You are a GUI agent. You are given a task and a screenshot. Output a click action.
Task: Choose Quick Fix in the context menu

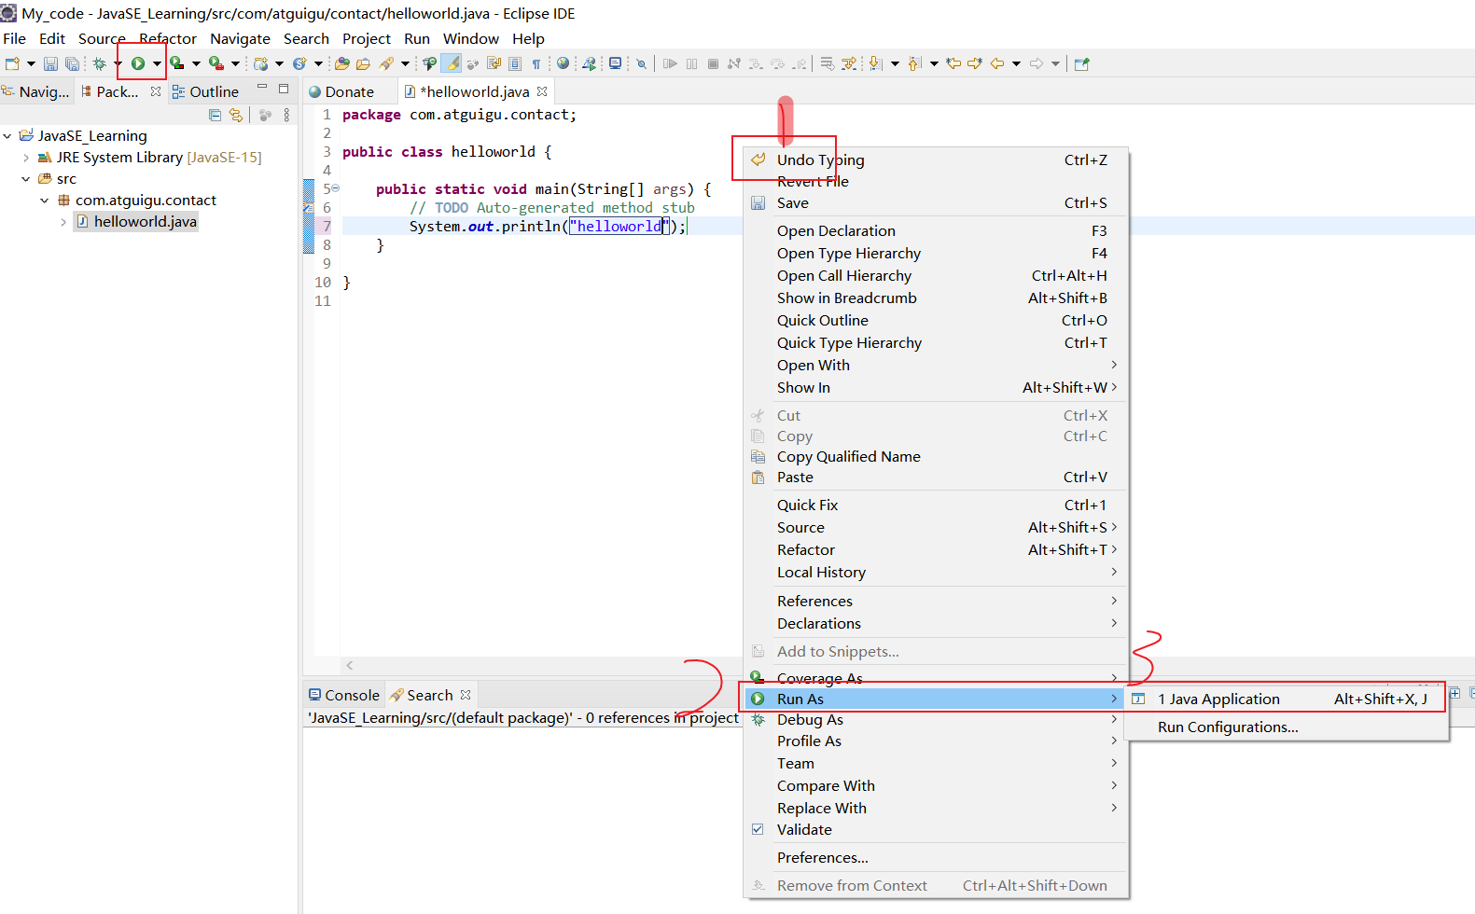tap(935, 505)
